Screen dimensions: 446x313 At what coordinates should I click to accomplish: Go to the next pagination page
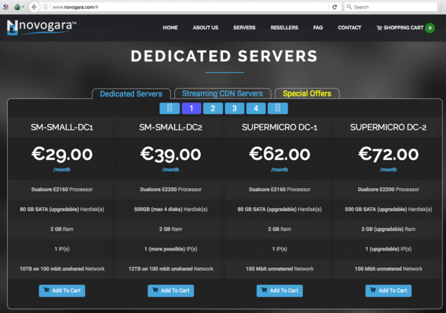(x=277, y=108)
